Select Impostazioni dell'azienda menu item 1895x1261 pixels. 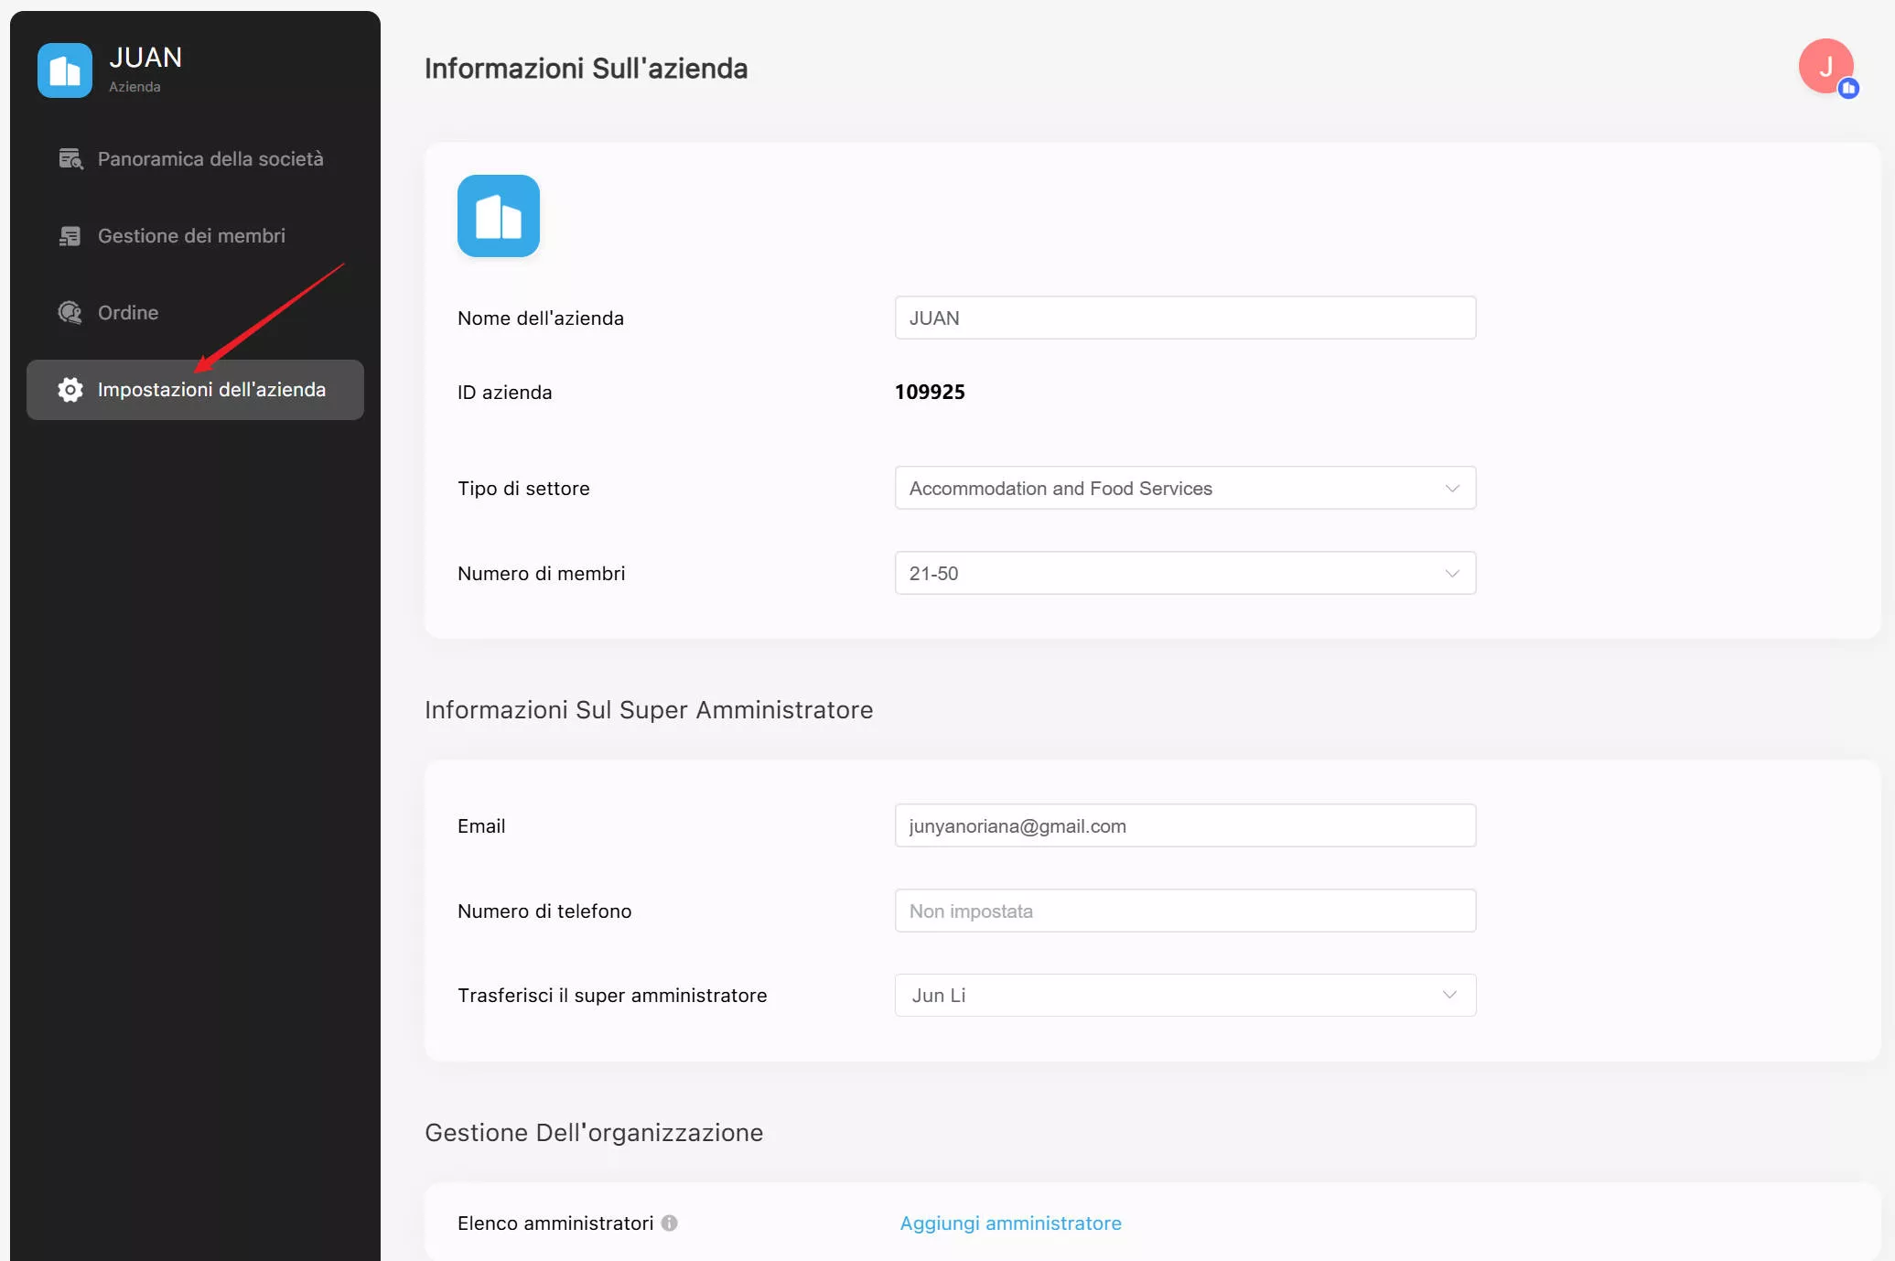pos(211,390)
